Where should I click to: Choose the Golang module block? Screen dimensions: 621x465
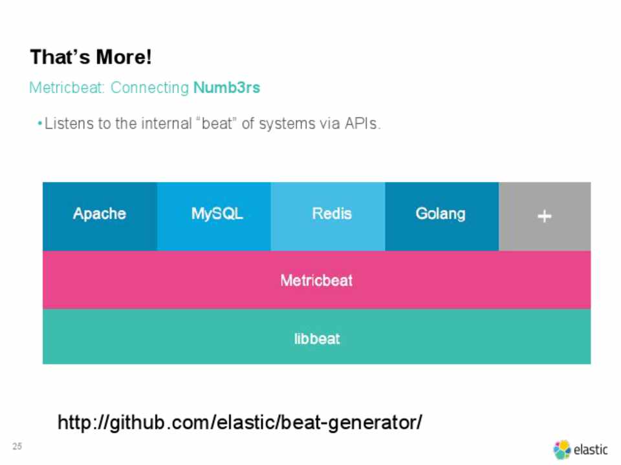[x=441, y=214]
